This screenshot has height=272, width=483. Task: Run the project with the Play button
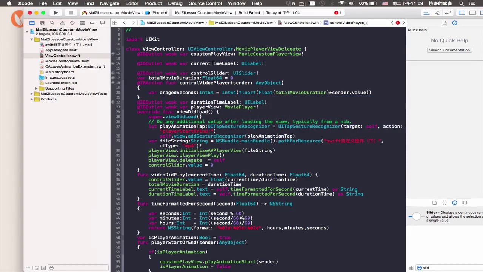(x=56, y=12)
